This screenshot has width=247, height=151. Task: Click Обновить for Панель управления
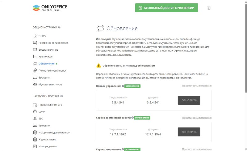(189, 100)
